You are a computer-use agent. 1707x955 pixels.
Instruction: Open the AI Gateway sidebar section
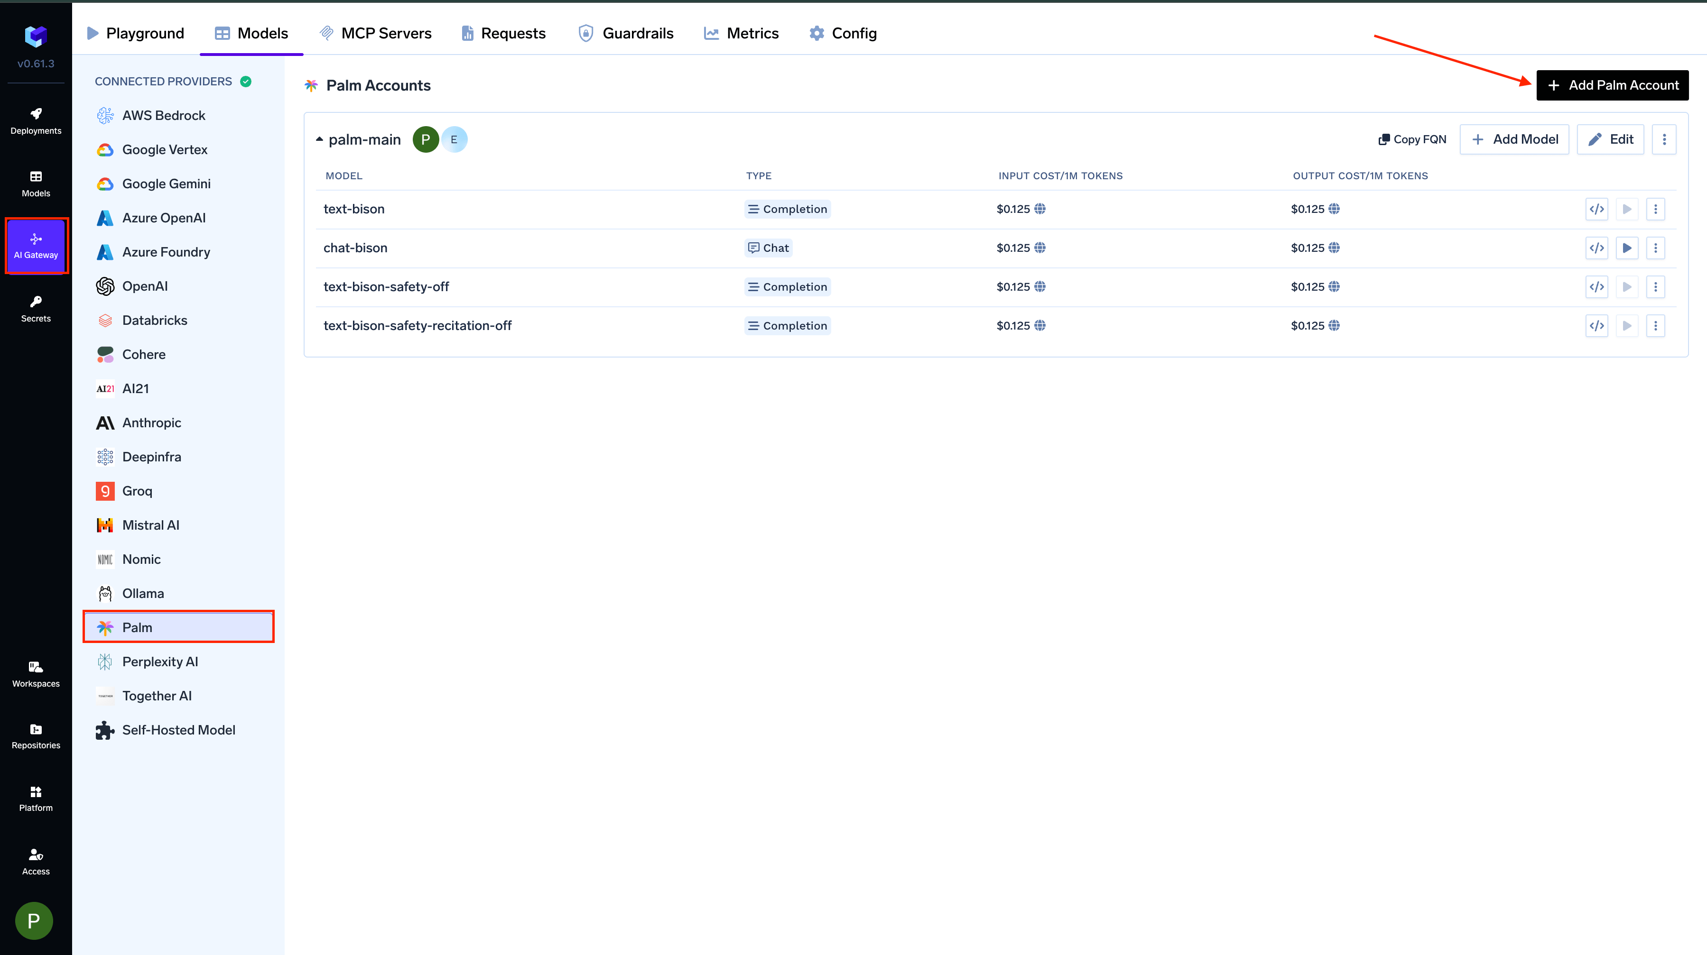(36, 246)
